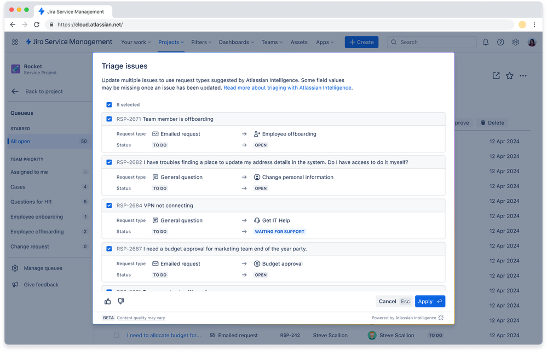547x352 pixels.
Task: Select the All open queue
Action: [49, 142]
